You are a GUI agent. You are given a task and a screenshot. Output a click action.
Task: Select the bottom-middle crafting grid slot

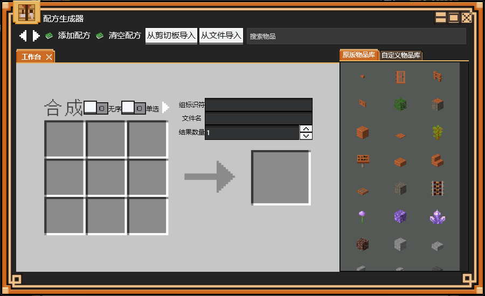(106, 216)
